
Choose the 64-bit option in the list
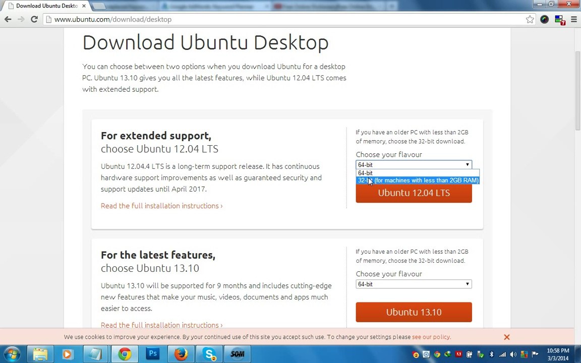418,173
